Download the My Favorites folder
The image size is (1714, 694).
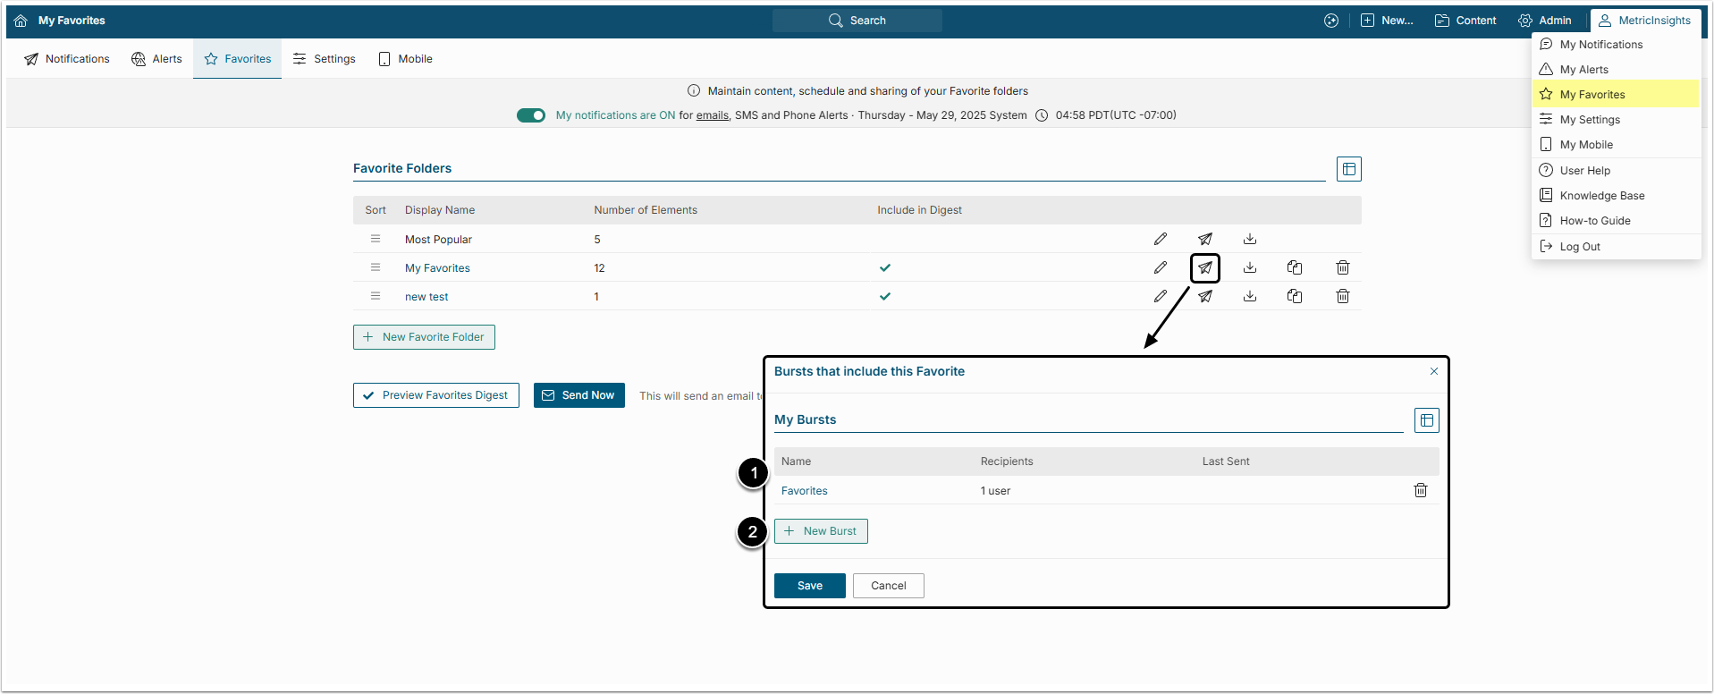(1250, 267)
